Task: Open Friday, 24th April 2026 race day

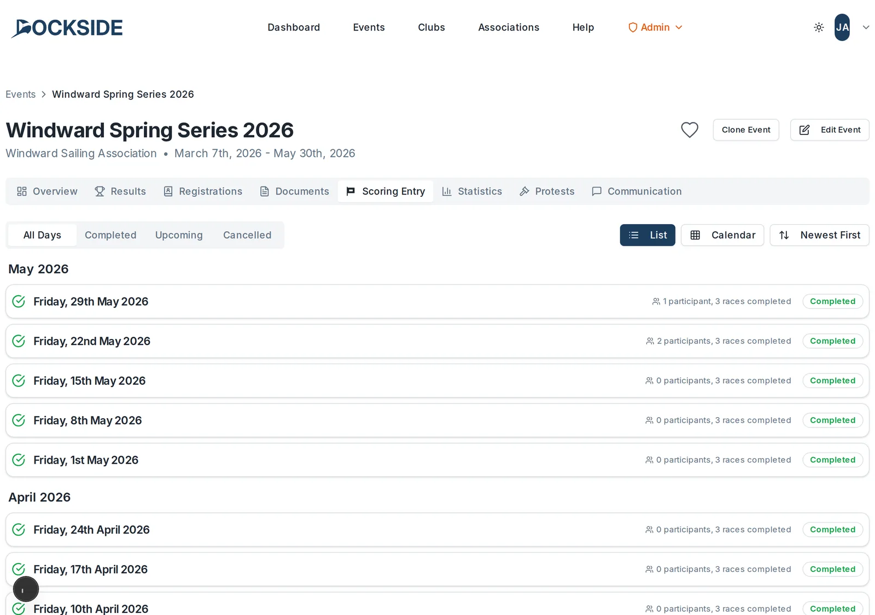Action: tap(437, 530)
